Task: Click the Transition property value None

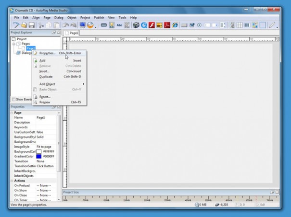Action: click(46, 161)
